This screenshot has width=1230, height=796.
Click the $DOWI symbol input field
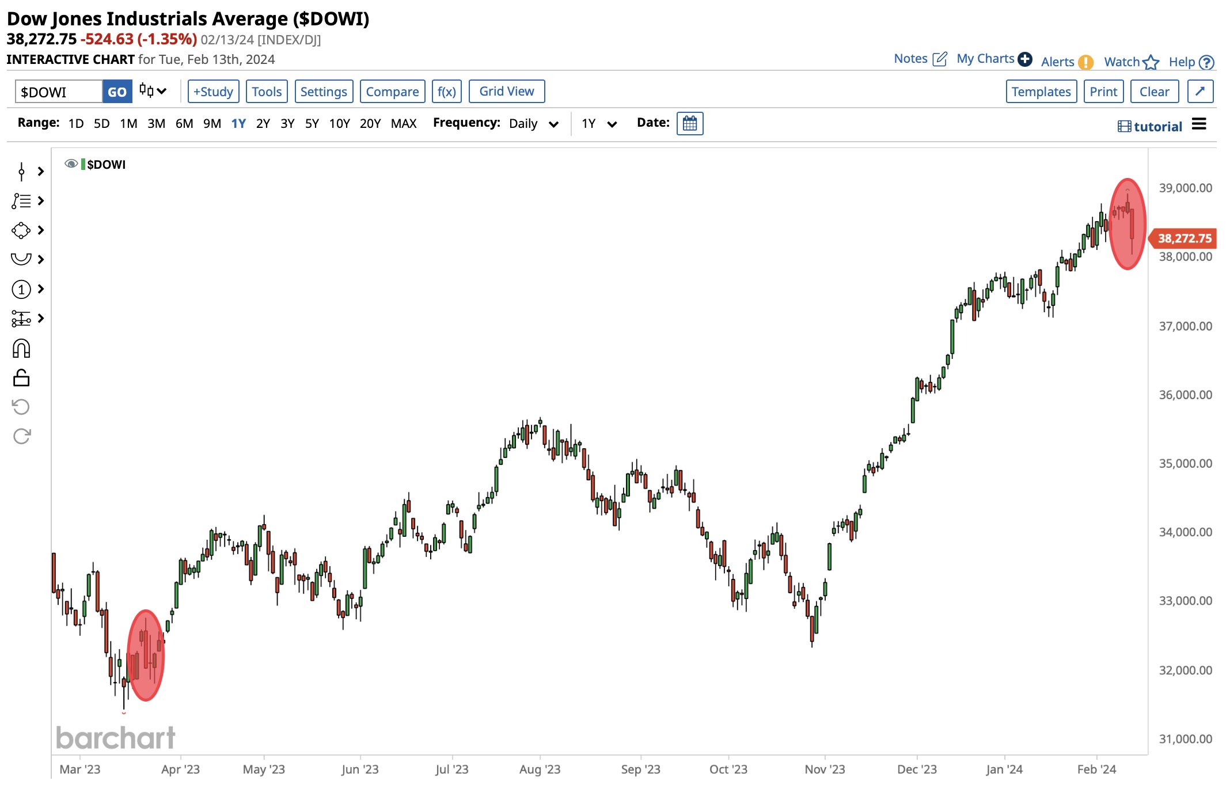pyautogui.click(x=59, y=92)
